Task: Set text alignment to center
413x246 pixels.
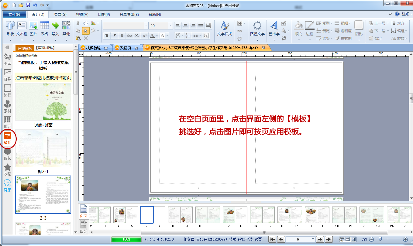Action: coord(185,26)
